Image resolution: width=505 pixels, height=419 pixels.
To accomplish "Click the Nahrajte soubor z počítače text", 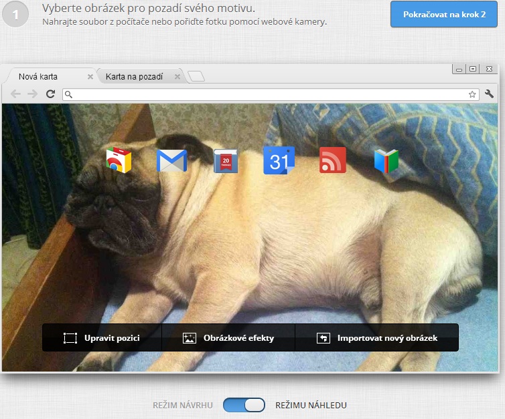I will pyautogui.click(x=185, y=22).
